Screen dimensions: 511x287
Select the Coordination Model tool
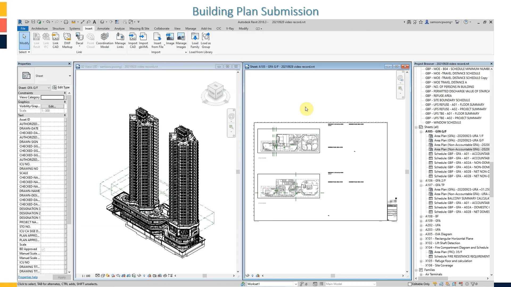coord(104,40)
